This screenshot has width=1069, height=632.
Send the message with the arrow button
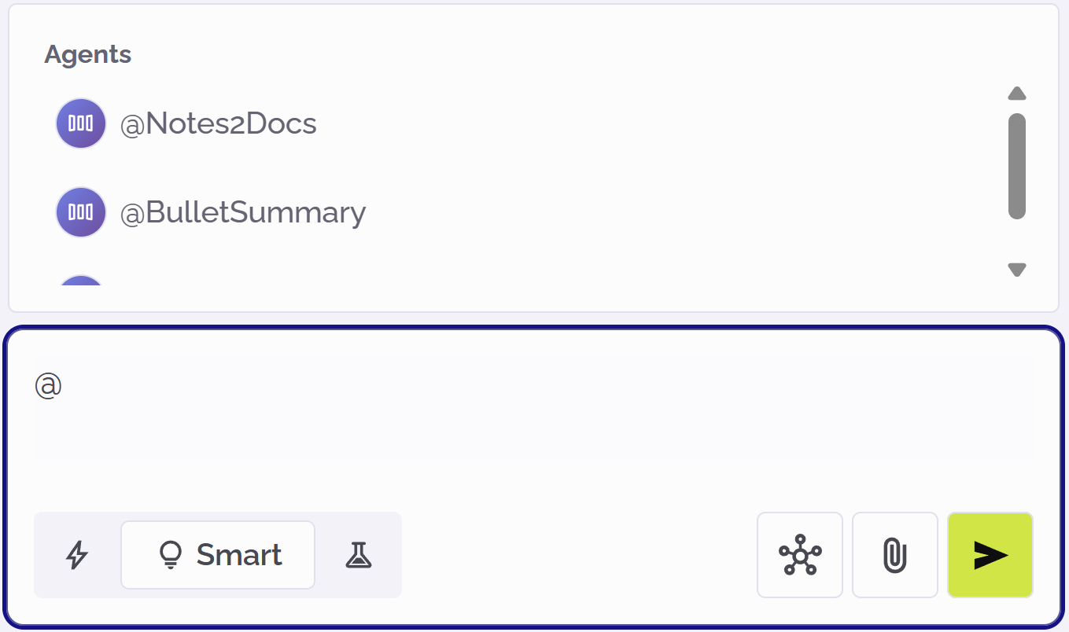(990, 555)
